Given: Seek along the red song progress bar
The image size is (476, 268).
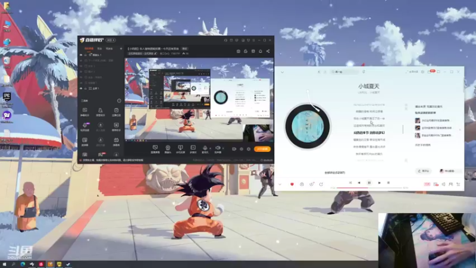Looking at the screenshot, I should 369,188.
